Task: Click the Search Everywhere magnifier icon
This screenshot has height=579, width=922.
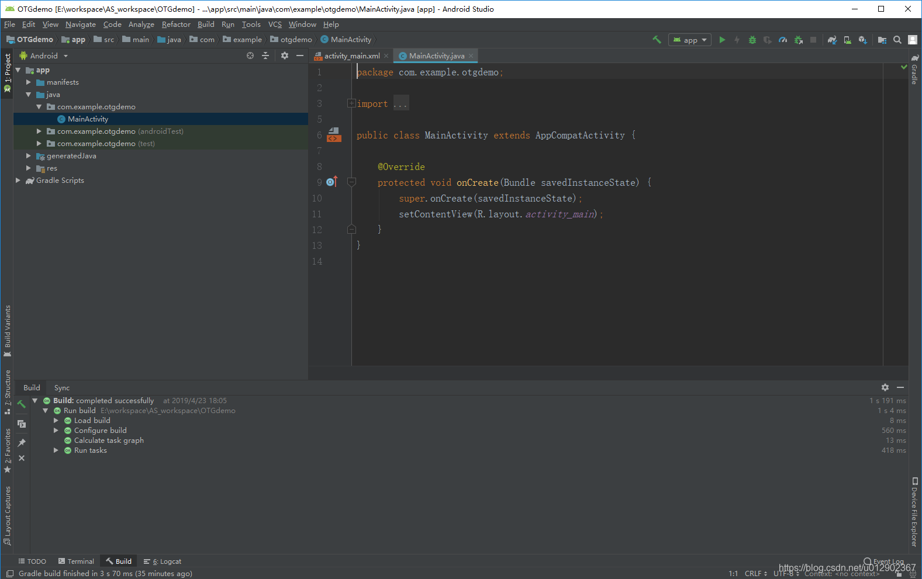Action: point(897,40)
